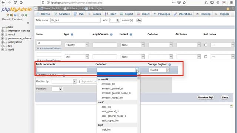Expand information_schema database node
Image resolution: width=237 pixels, height=133 pixels.
[x=2, y=31]
